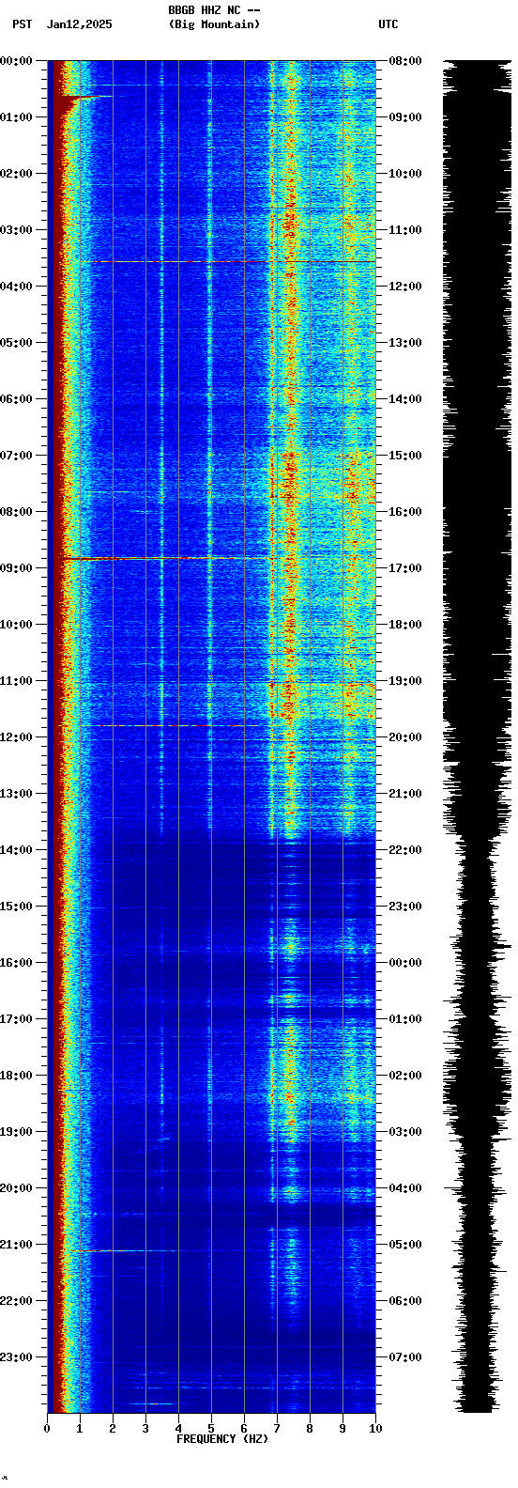Screen dimensions: 518x1488
Task: Click the "PST" timezone label
Action: click(x=22, y=24)
